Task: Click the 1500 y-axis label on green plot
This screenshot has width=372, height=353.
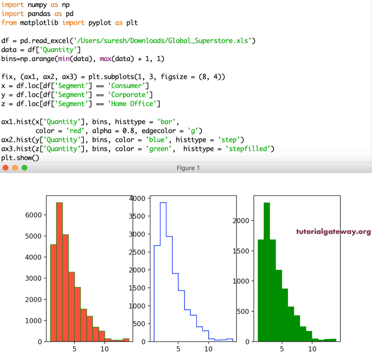Action: click(x=241, y=251)
